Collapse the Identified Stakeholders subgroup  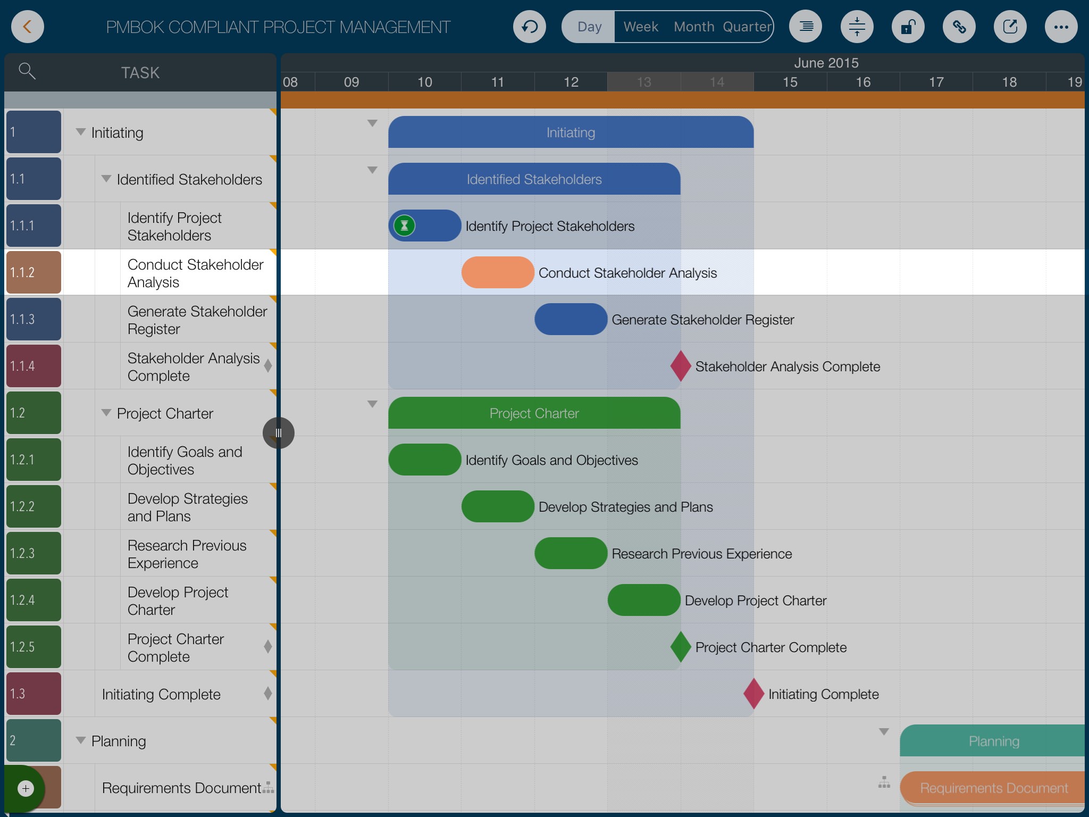coord(106,179)
